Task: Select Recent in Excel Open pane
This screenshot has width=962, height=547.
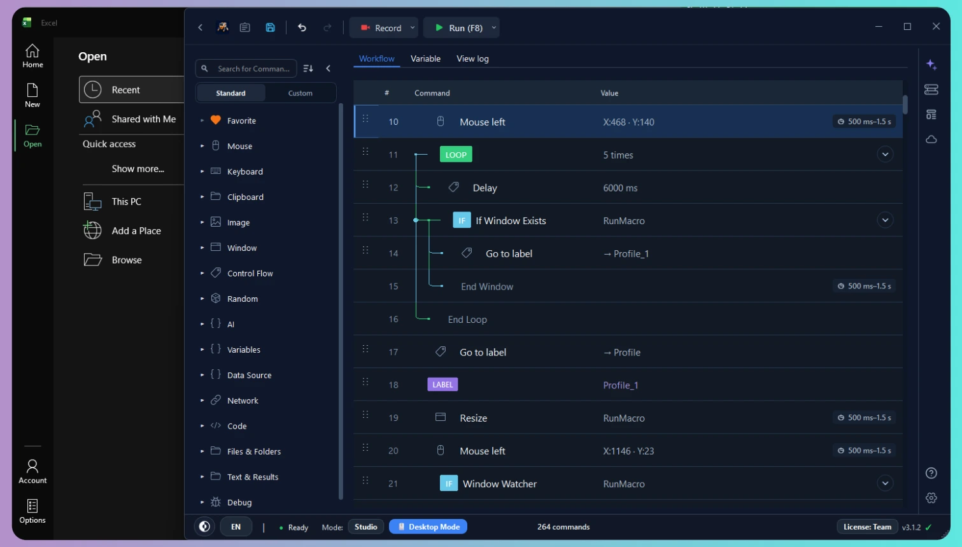Action: coord(132,90)
